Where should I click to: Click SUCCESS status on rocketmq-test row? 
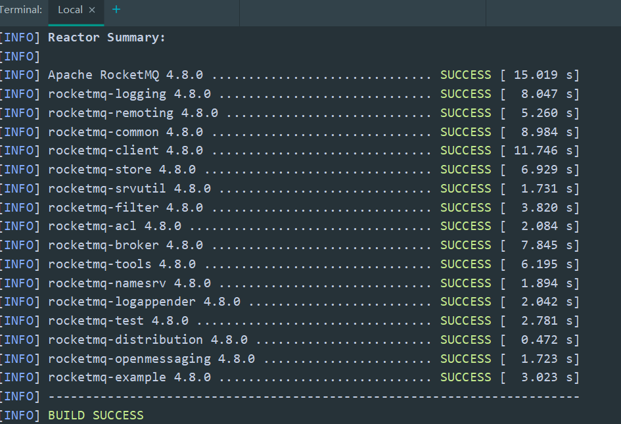466,321
